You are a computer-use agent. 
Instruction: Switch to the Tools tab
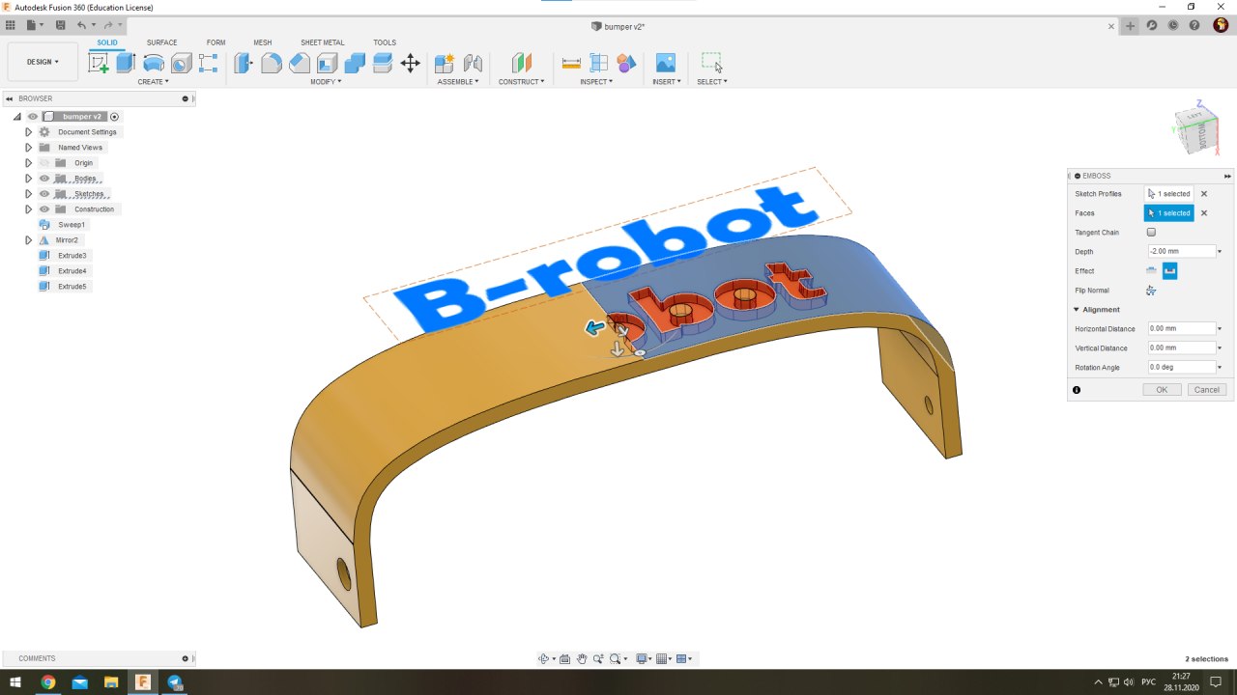(x=385, y=42)
